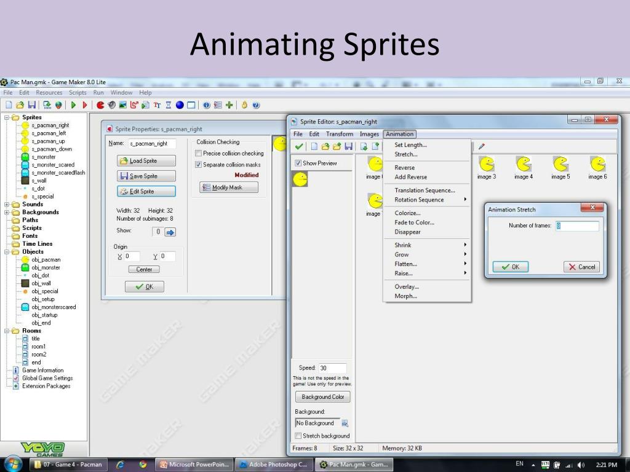Select s_monster_scared sprite in tree
The width and height of the screenshot is (630, 472).
53,165
